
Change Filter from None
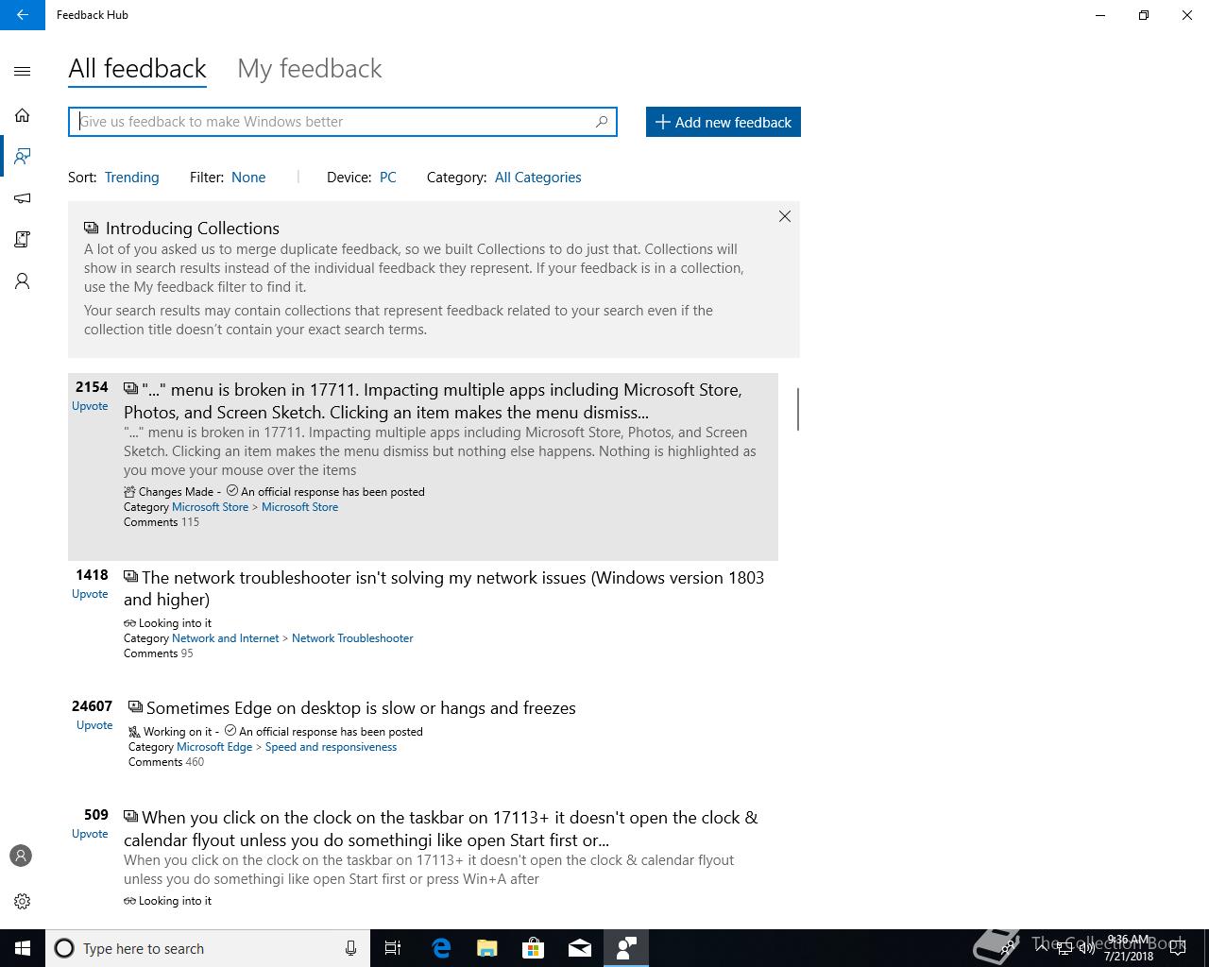[248, 178]
